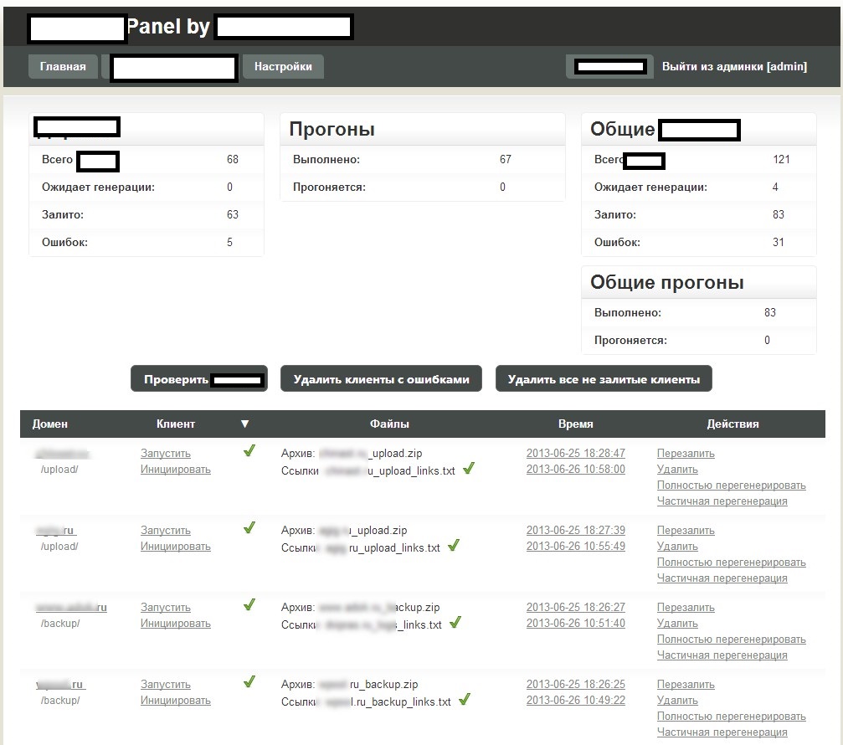Click Полностью перегенерировать for 18:27:39 entry
843x745 pixels.
[x=731, y=563]
